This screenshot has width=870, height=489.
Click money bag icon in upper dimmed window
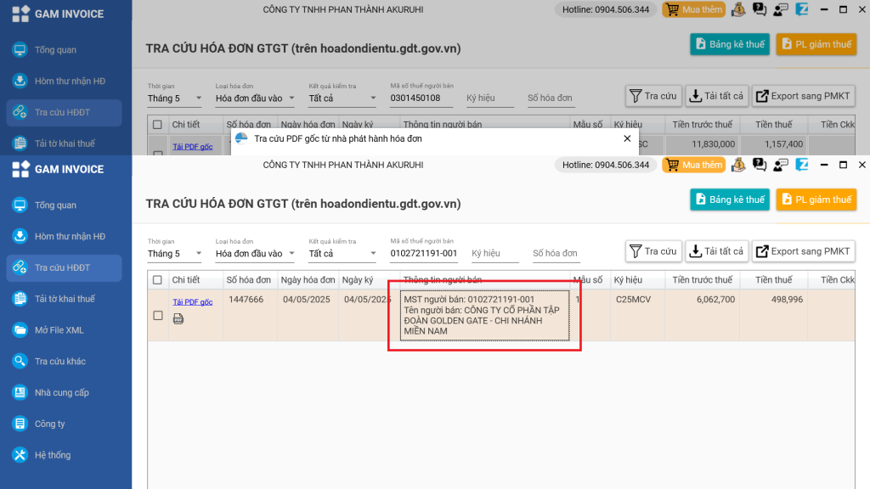pyautogui.click(x=738, y=9)
